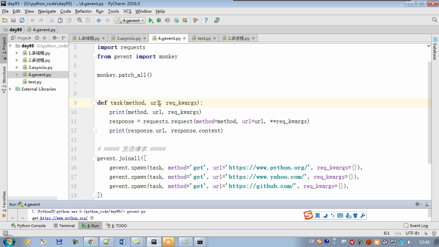Screen dimensions: 439x247
Task: Collapse the day95 project folder
Action: pos(10,46)
